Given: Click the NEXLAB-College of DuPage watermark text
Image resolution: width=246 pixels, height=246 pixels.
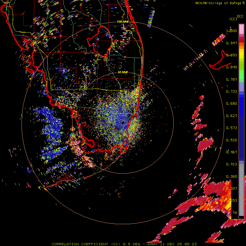Looking at the screenshot, I should coord(220,3).
